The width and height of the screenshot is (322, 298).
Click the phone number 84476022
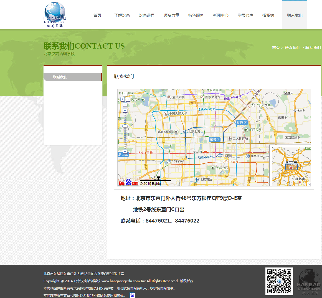tap(187, 221)
